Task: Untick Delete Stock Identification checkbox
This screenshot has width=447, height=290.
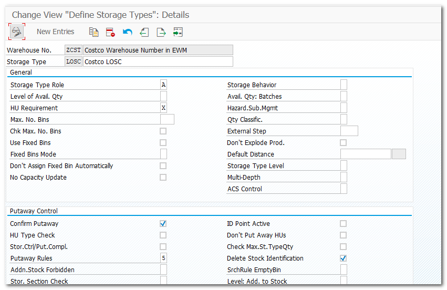Action: (x=344, y=258)
